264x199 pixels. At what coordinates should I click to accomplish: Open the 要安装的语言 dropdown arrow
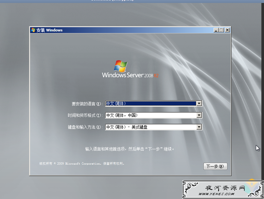tap(199, 103)
